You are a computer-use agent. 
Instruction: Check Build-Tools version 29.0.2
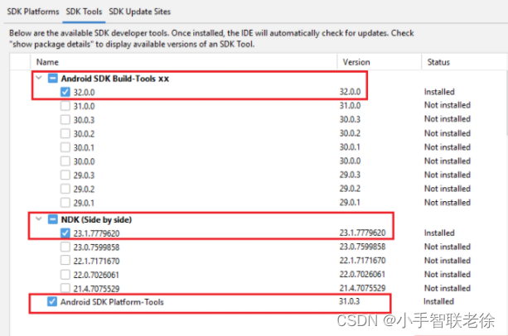[65, 189]
